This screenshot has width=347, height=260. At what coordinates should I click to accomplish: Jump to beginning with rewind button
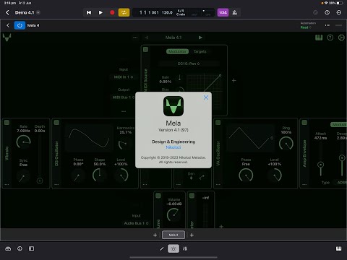click(89, 12)
